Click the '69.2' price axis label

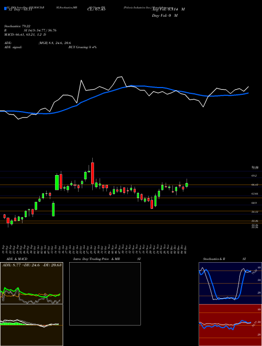pos(254,176)
